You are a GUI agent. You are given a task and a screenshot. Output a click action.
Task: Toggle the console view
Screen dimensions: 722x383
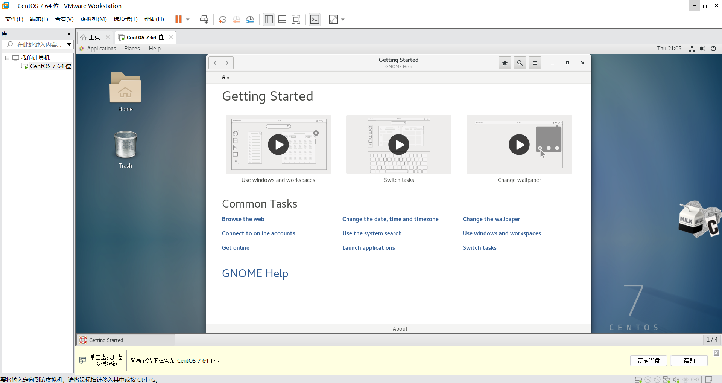[x=315, y=20]
